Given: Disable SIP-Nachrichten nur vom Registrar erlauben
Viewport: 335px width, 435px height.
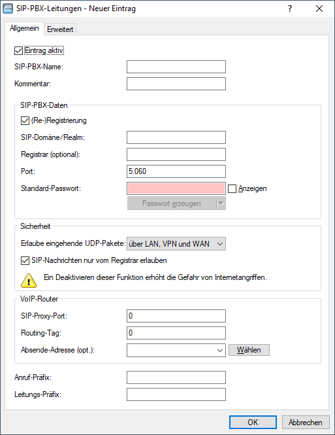Looking at the screenshot, I should pos(25,260).
